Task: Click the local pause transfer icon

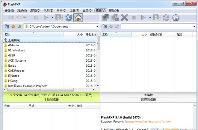Action: click(x=36, y=18)
